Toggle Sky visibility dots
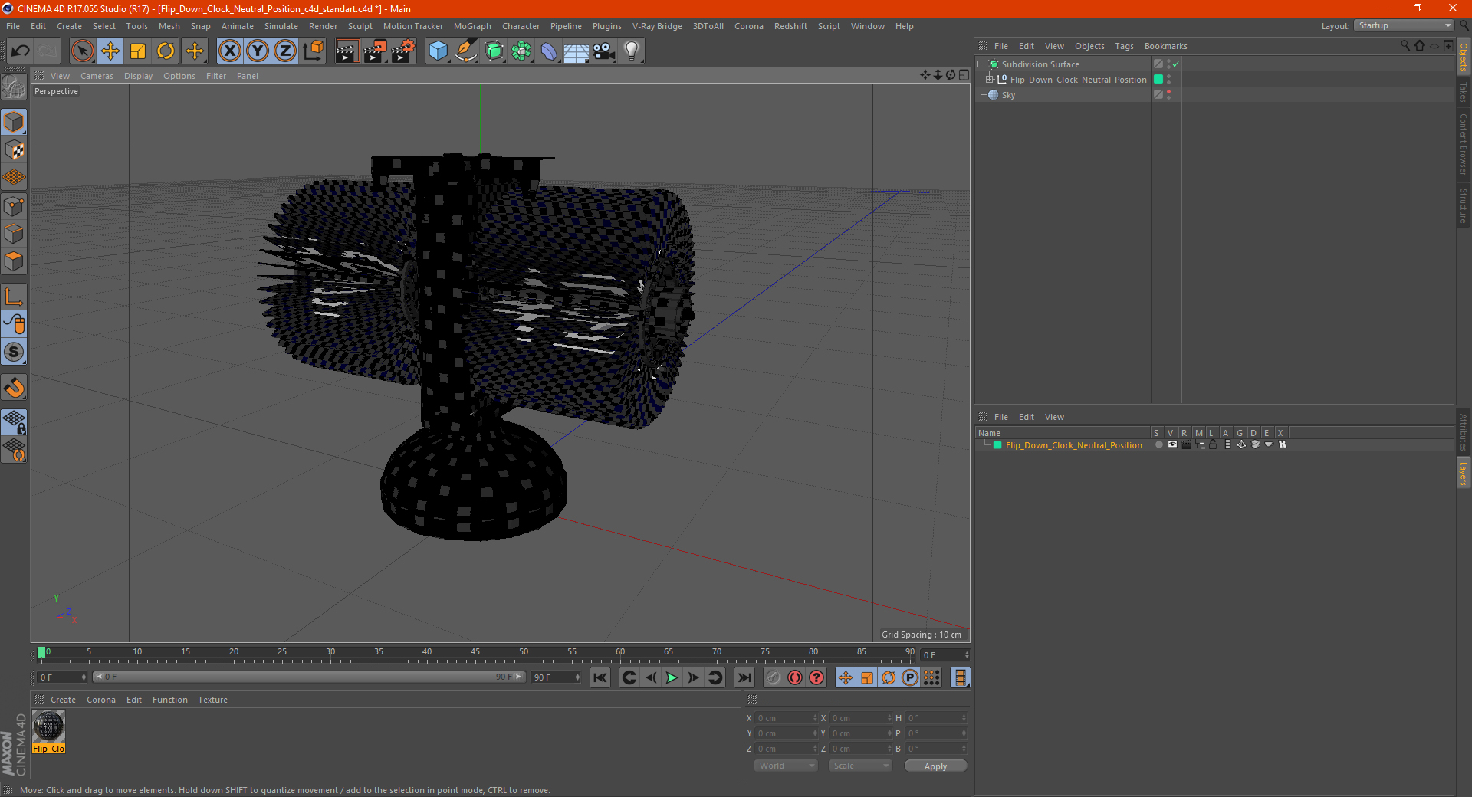This screenshot has height=797, width=1472. pyautogui.click(x=1168, y=94)
